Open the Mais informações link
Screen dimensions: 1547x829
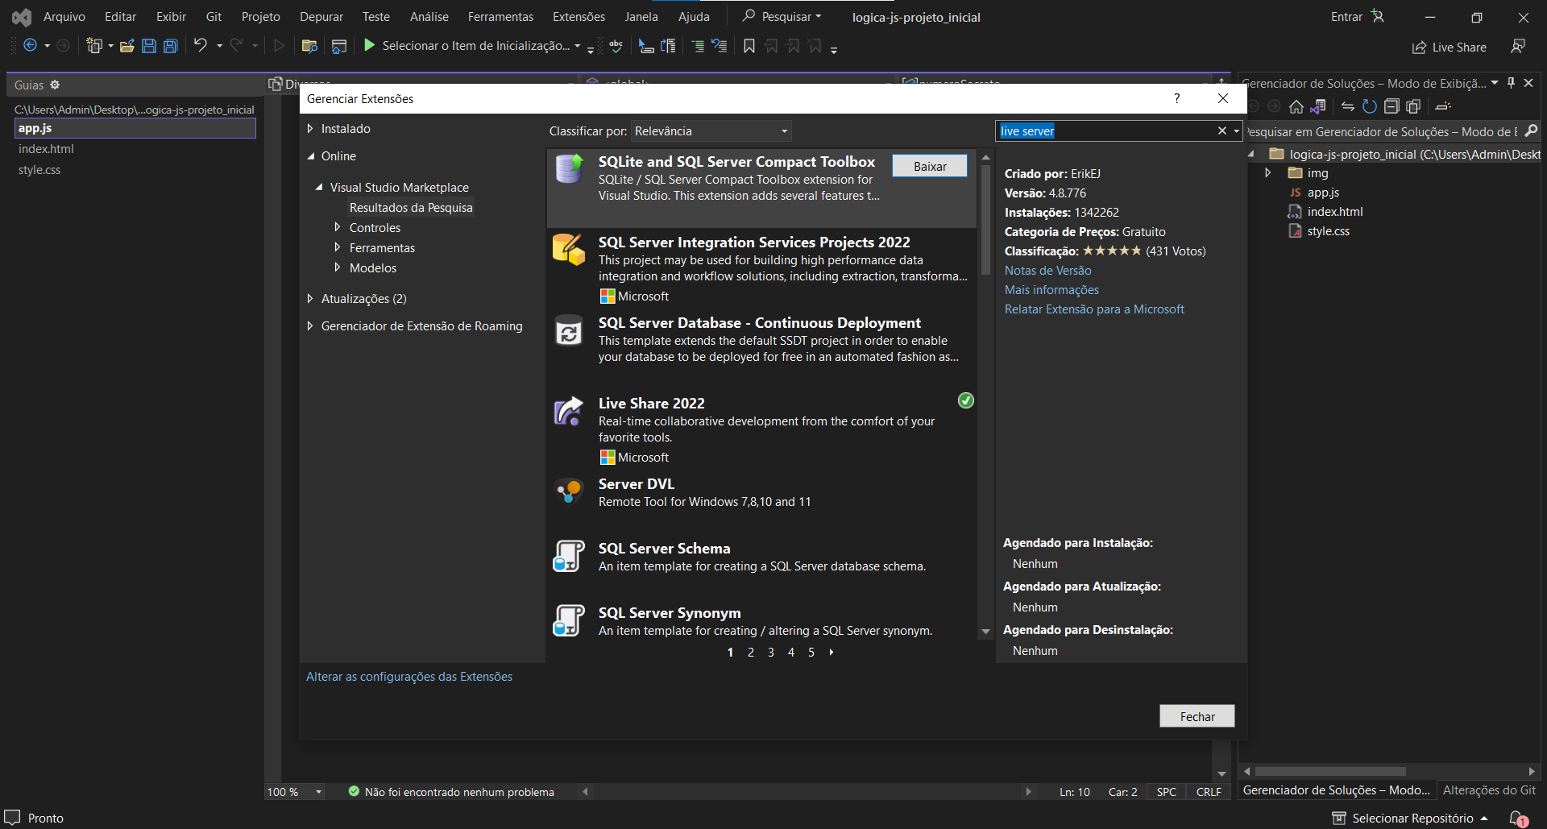(1051, 290)
